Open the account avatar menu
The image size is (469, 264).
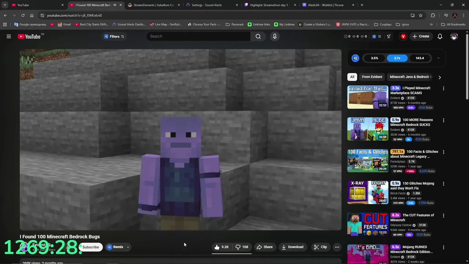click(x=454, y=36)
